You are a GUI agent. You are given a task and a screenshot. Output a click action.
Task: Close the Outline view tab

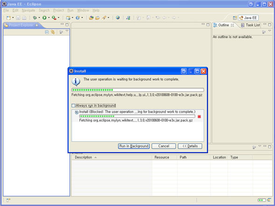232,25
